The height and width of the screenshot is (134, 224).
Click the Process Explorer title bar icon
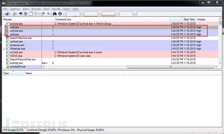(4, 3)
